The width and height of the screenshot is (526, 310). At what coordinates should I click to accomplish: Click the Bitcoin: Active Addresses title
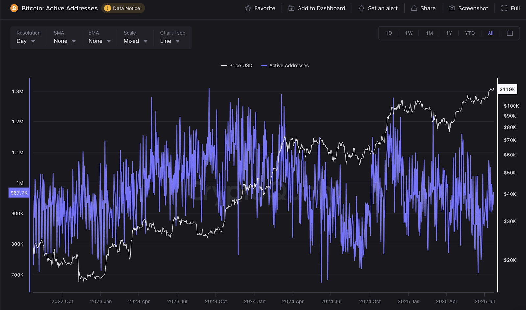(x=60, y=8)
